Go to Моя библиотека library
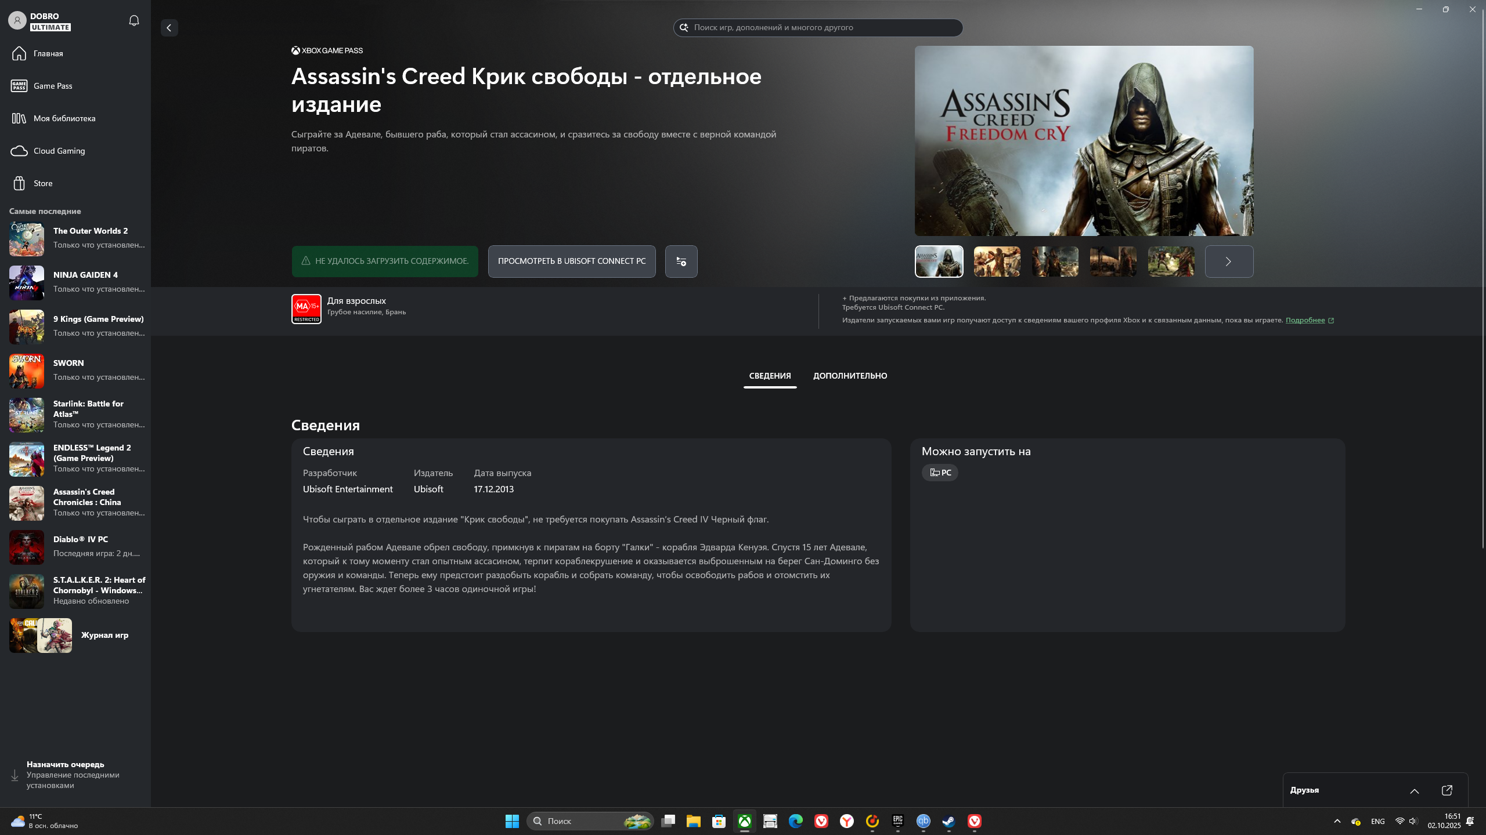This screenshot has width=1486, height=835. [64, 118]
